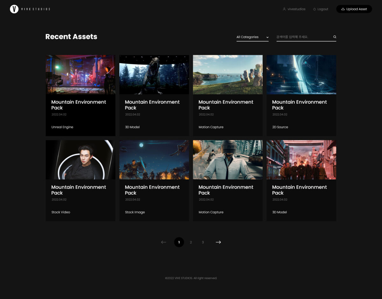382x299 pixels.
Task: Click the Vive Studios logo icon
Action: pyautogui.click(x=14, y=9)
